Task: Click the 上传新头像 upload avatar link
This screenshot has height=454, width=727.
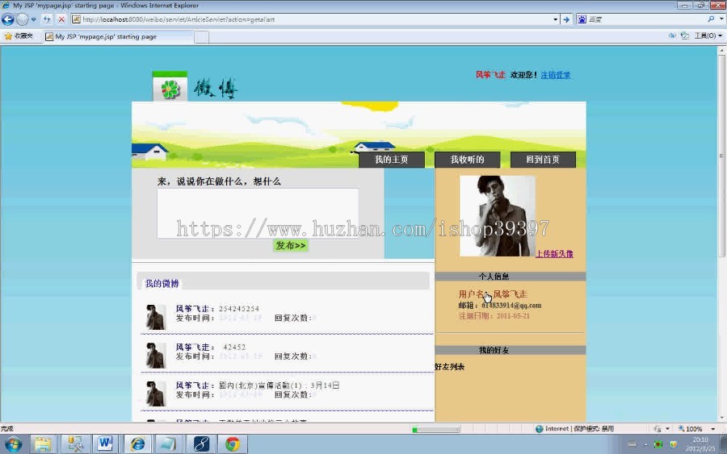Action: [x=554, y=253]
